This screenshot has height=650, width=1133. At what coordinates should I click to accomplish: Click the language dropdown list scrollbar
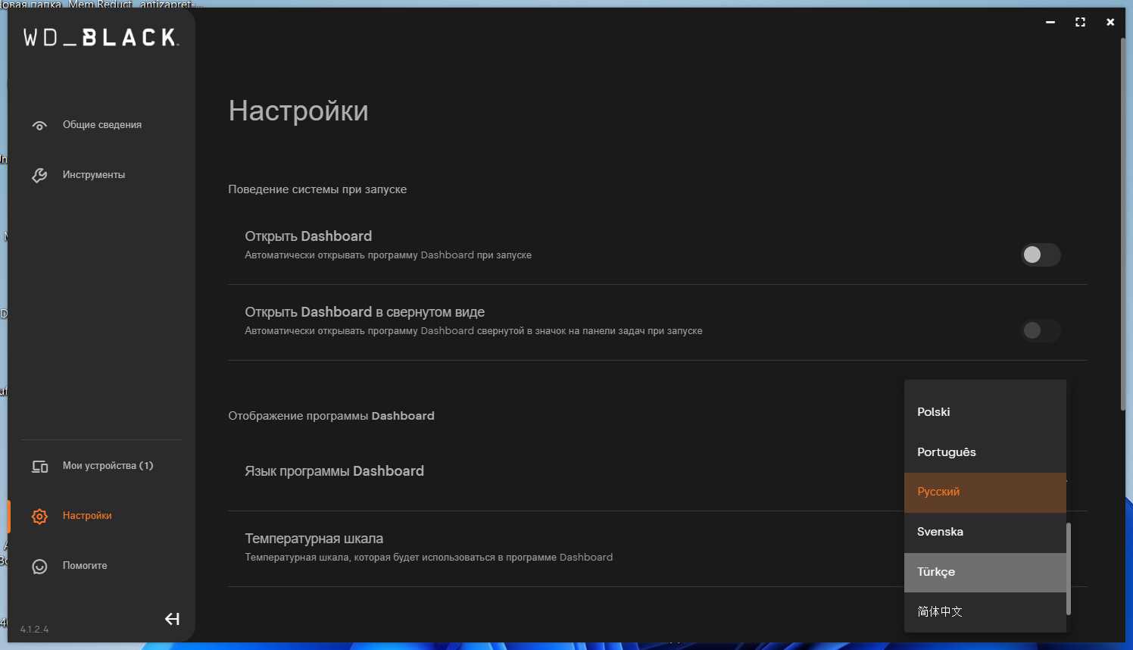[1068, 568]
